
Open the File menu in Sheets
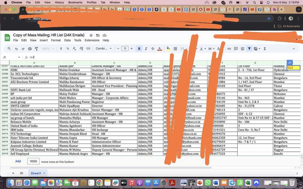(x=15, y=40)
